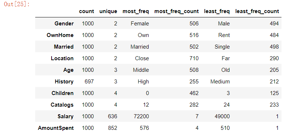Click the OwnHome row label

60,35
